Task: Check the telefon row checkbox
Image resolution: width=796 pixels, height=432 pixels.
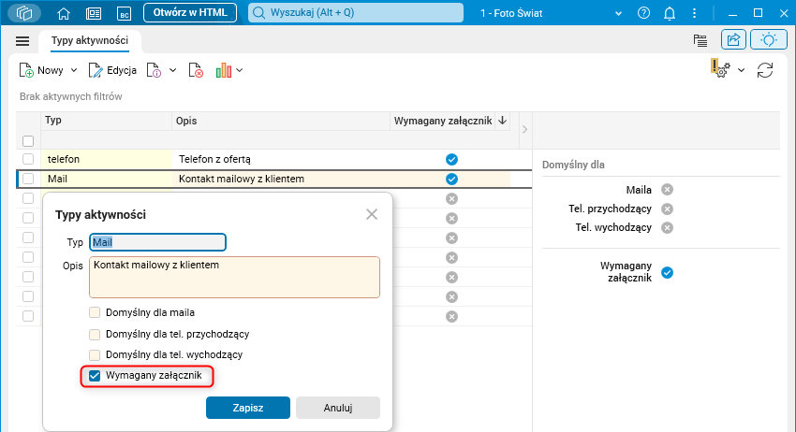Action: (x=28, y=159)
